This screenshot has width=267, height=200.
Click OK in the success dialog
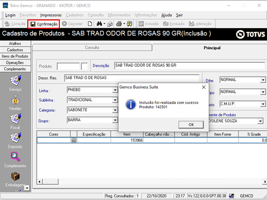pos(191,124)
